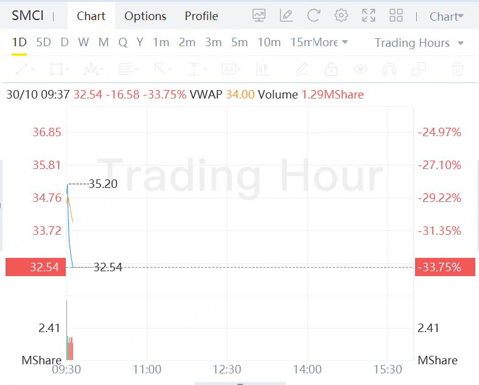Open chart settings gear icon
This screenshot has width=479, height=385.
coord(341,16)
